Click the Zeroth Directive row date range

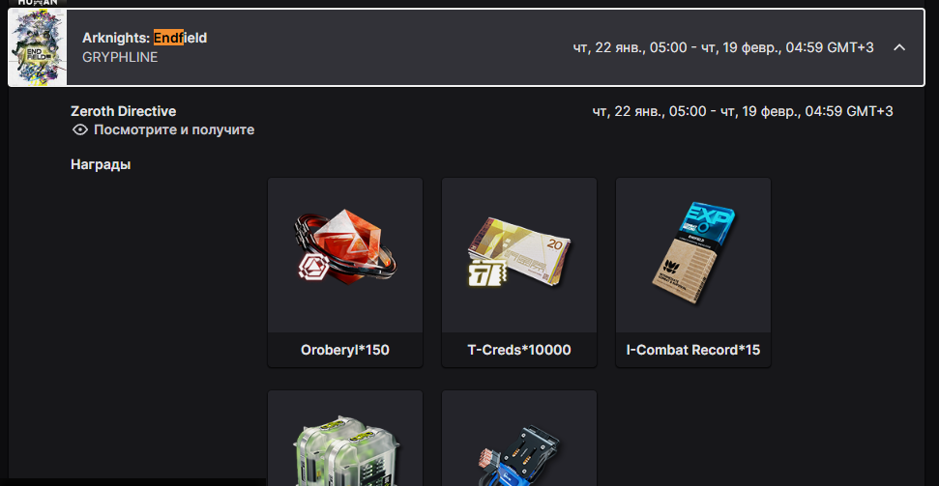coord(743,111)
